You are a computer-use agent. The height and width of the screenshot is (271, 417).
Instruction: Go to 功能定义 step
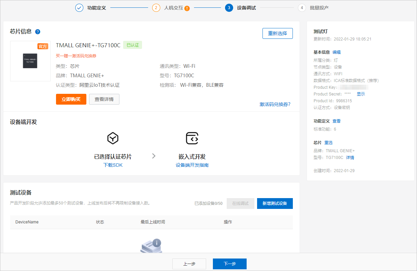pos(96,8)
